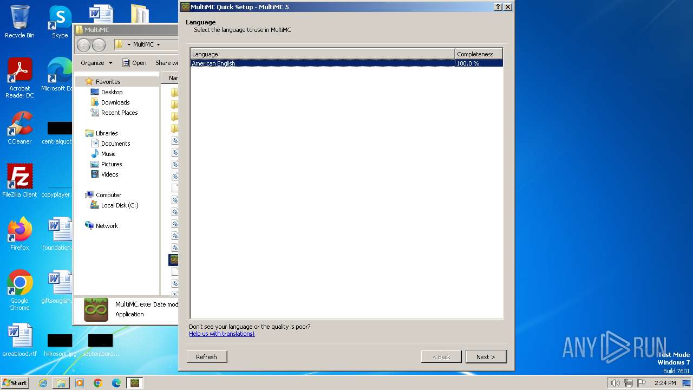Image resolution: width=693 pixels, height=390 pixels.
Task: Open Chrome from the taskbar
Action: 98,383
